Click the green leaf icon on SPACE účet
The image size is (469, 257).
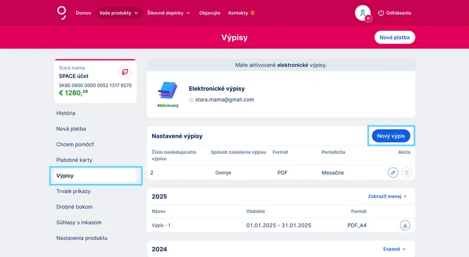125,73
